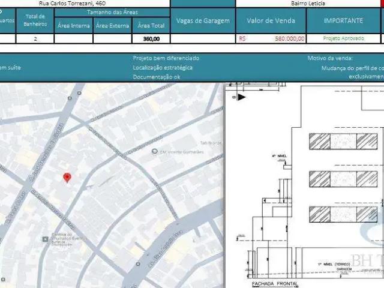Select the sale price cell '580.000,00'
This screenshot has width=384, height=288.
(271, 38)
